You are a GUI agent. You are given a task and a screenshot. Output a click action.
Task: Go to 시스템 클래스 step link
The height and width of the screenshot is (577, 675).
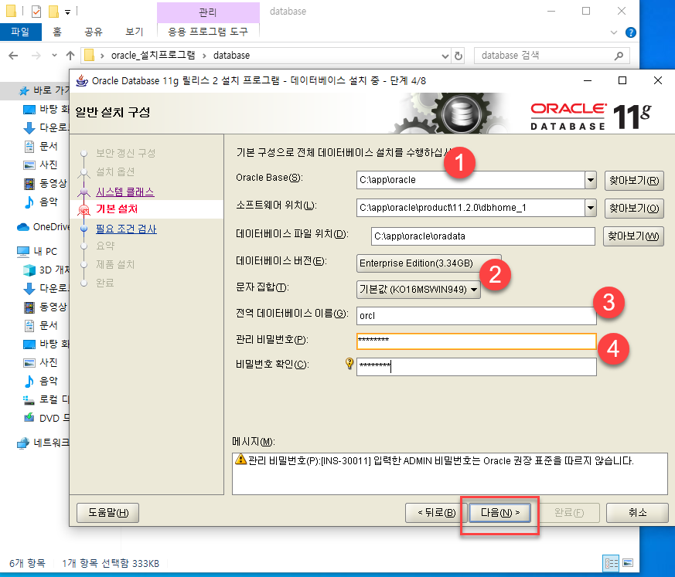[124, 192]
